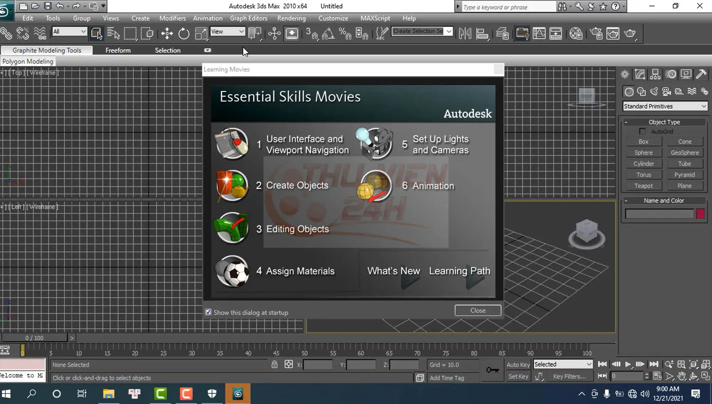This screenshot has height=404, width=712.
Task: Toggle Window/Crossing selection mode
Action: click(147, 34)
